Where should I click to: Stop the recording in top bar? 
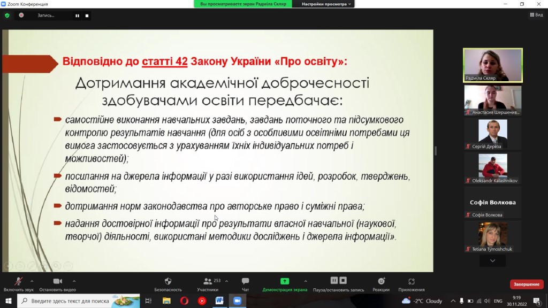(87, 16)
